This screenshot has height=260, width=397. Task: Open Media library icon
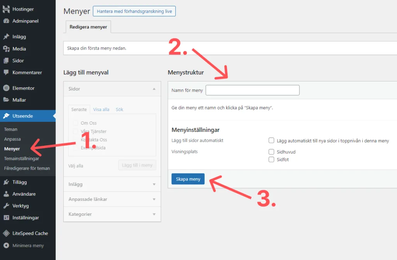[6, 49]
